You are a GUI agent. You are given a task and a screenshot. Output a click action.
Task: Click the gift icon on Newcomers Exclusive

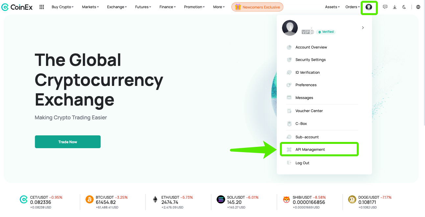tap(238, 7)
